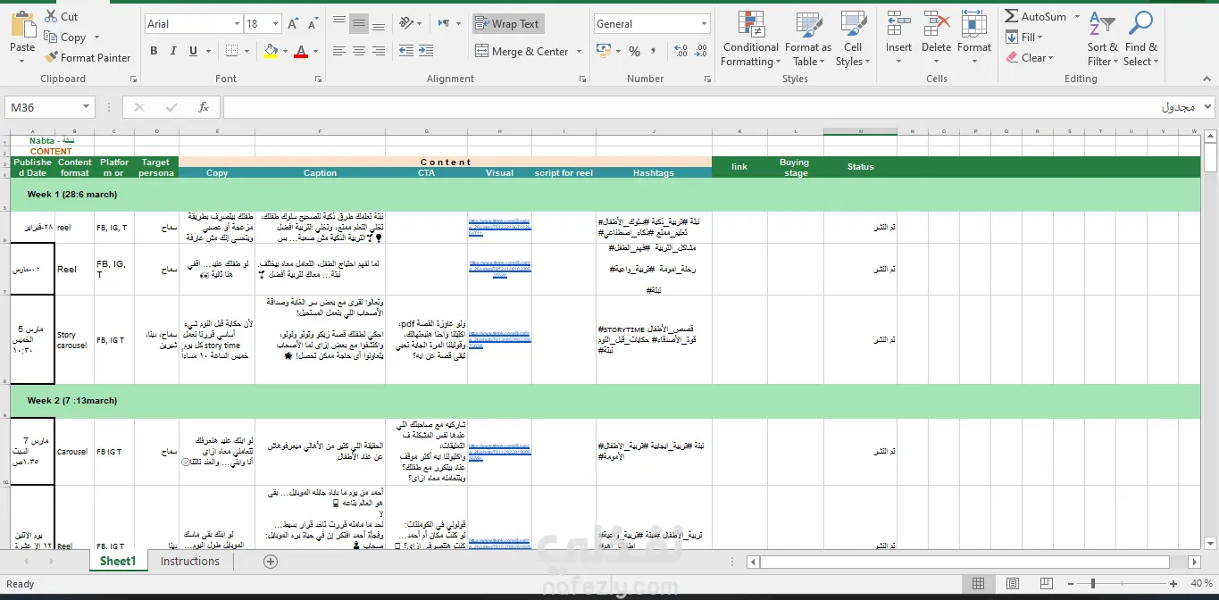The image size is (1219, 600).
Task: Select the Week 2 (7 :13march) row
Action: (605, 401)
